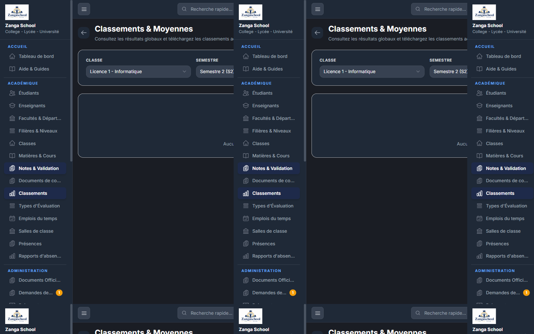
Task: Click the Classements chart icon in the left sidebar
Action: [12, 193]
